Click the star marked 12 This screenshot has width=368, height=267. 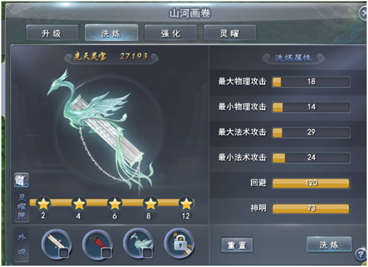click(x=186, y=204)
